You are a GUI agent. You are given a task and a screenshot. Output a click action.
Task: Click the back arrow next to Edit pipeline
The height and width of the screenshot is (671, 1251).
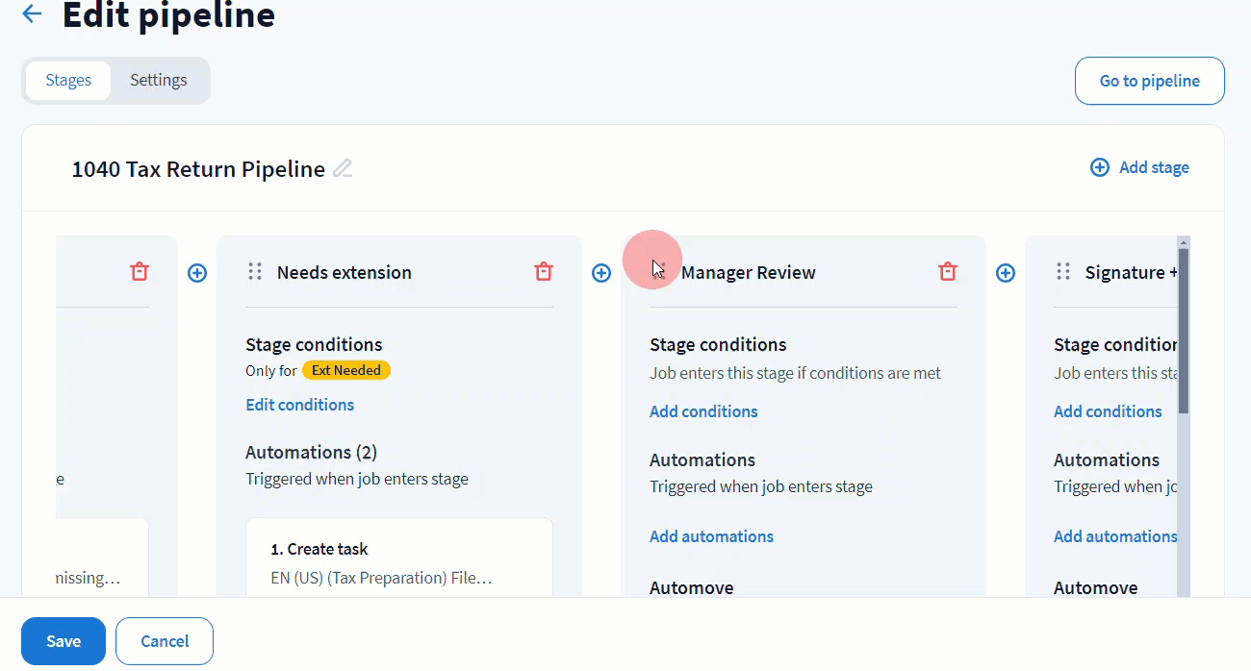(x=32, y=14)
